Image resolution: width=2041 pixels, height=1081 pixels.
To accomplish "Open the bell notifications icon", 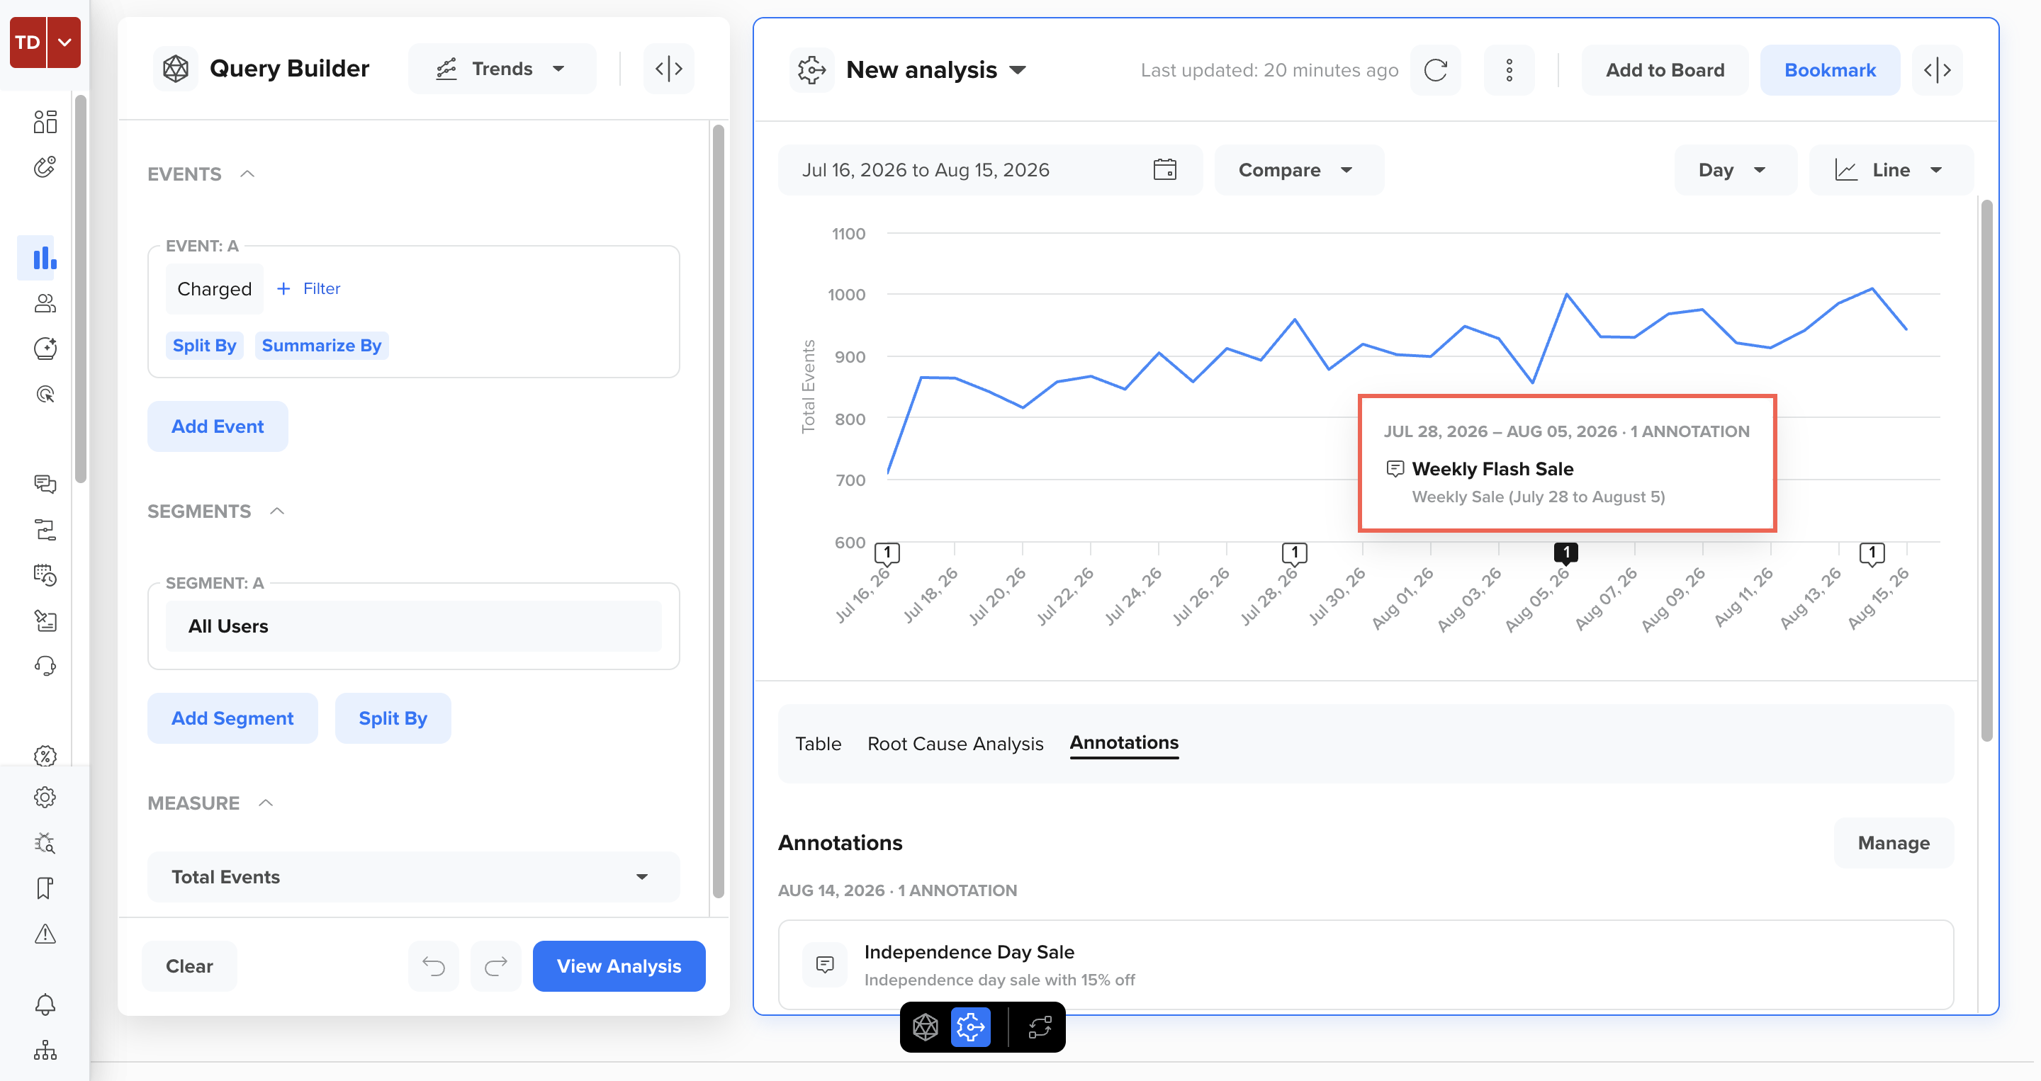I will click(45, 1004).
